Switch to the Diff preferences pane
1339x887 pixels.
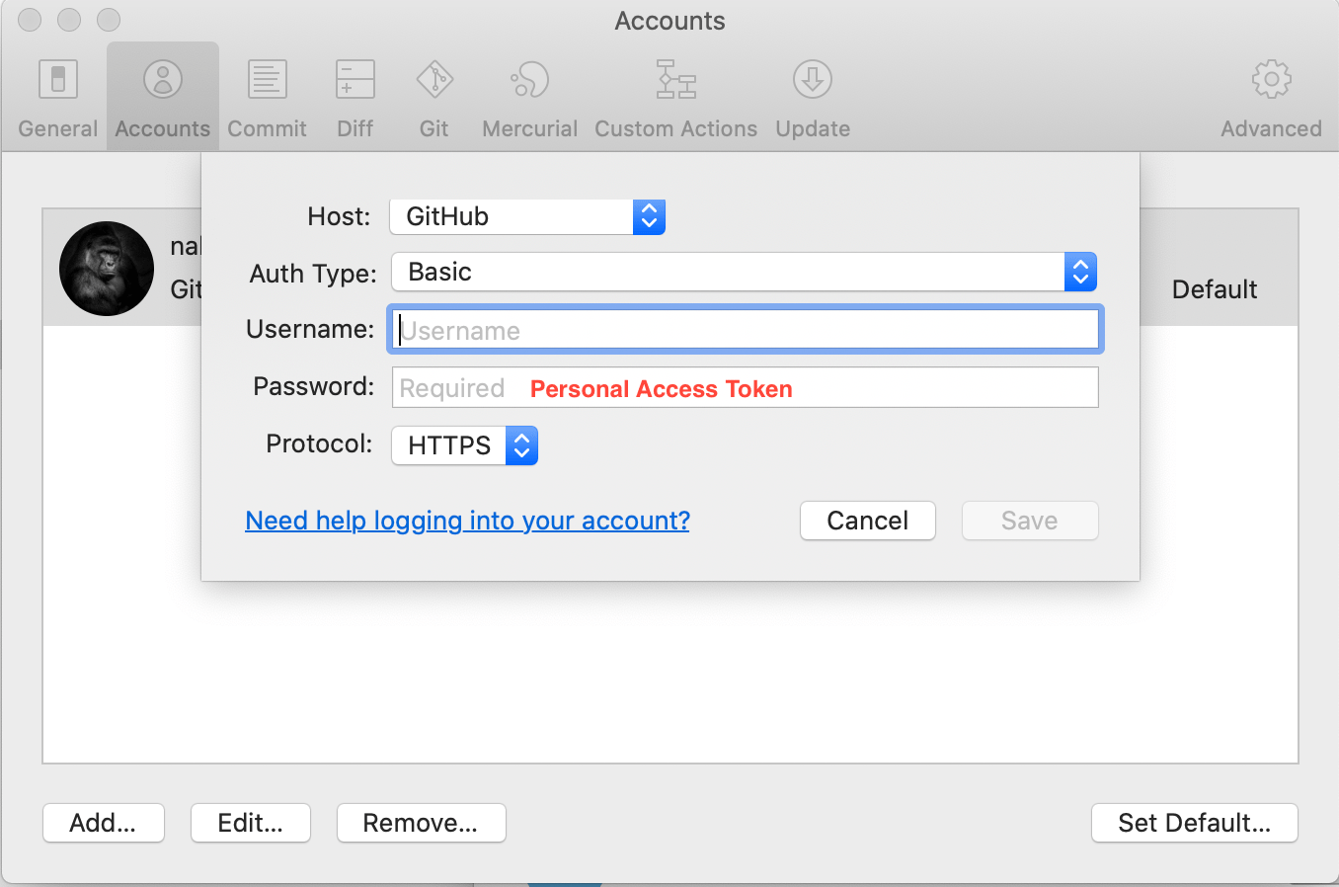[354, 94]
